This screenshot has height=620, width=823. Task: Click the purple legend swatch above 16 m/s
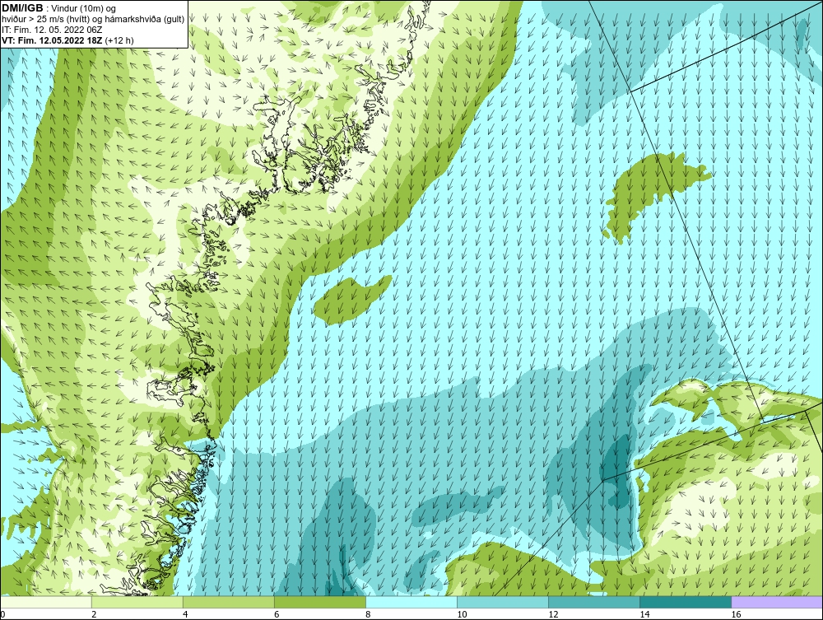point(777,602)
